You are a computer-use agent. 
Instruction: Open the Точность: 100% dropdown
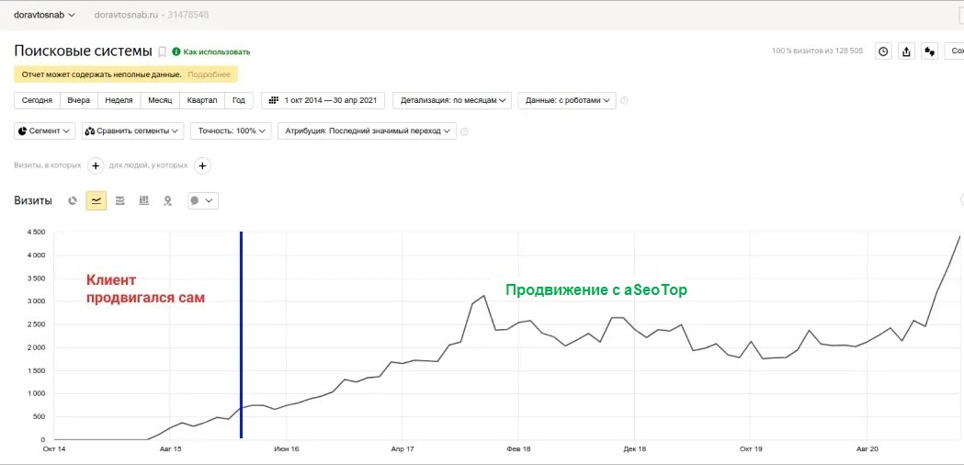click(231, 131)
